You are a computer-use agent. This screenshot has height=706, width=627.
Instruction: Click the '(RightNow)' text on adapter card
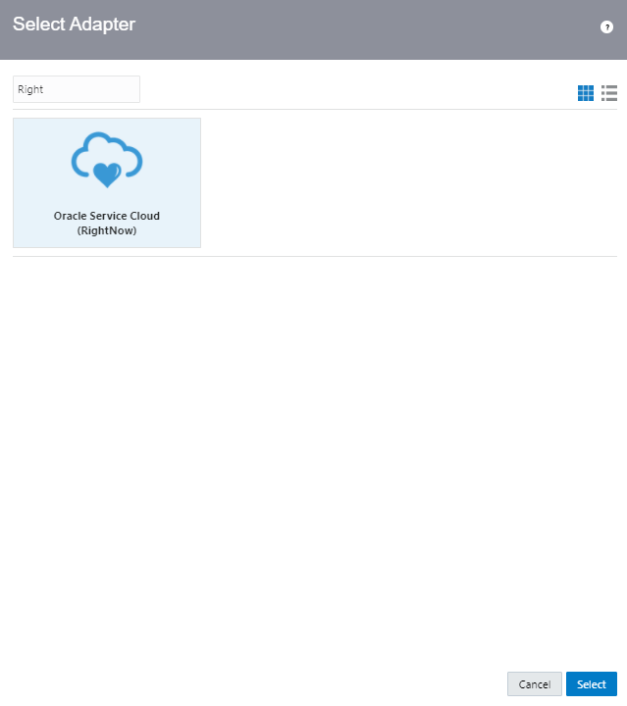[x=107, y=230]
